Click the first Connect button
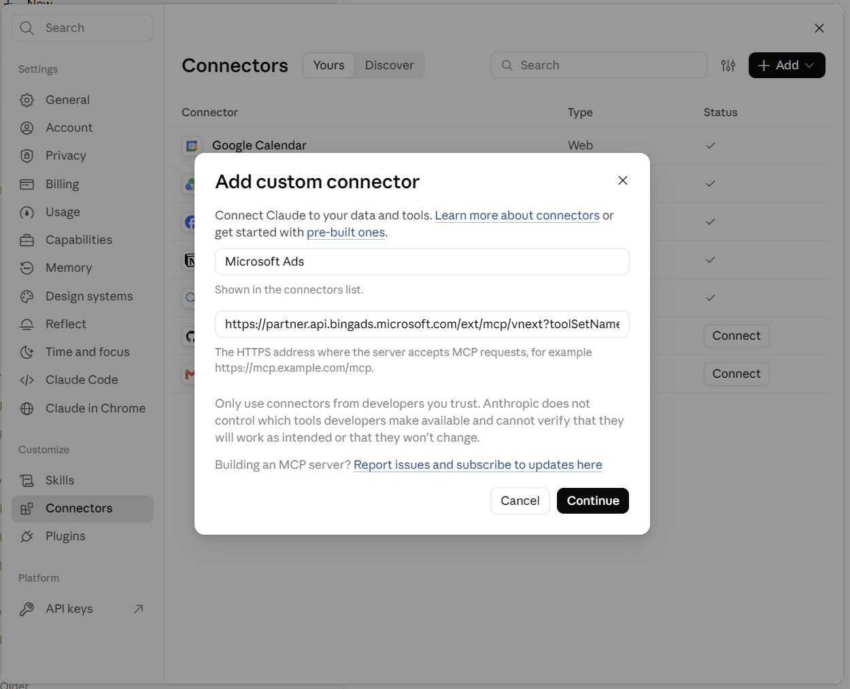 [x=736, y=336]
